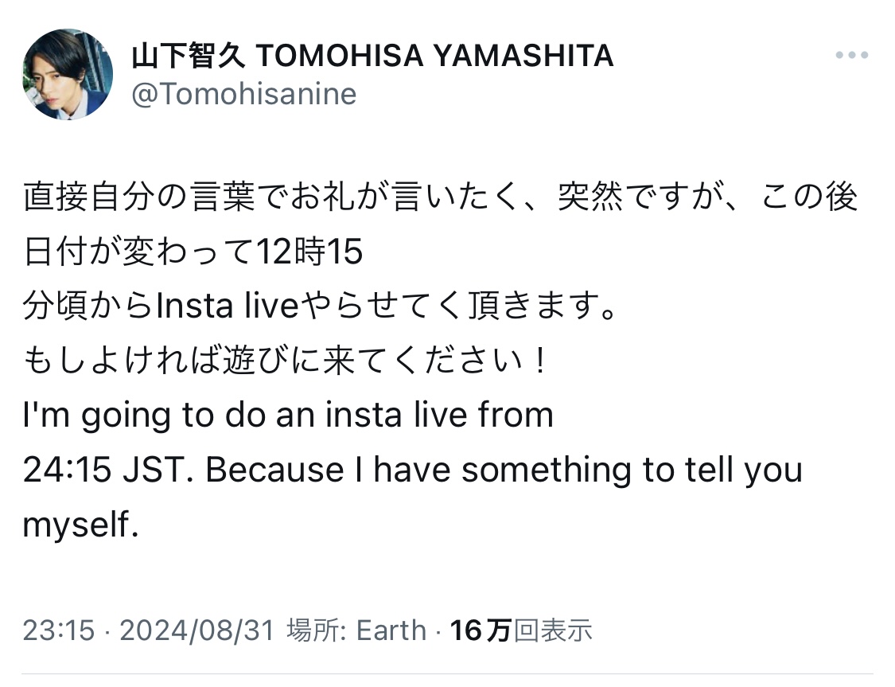The height and width of the screenshot is (687, 895).
Task: Click the line 日付が変わって12時15
Action: coord(193,252)
